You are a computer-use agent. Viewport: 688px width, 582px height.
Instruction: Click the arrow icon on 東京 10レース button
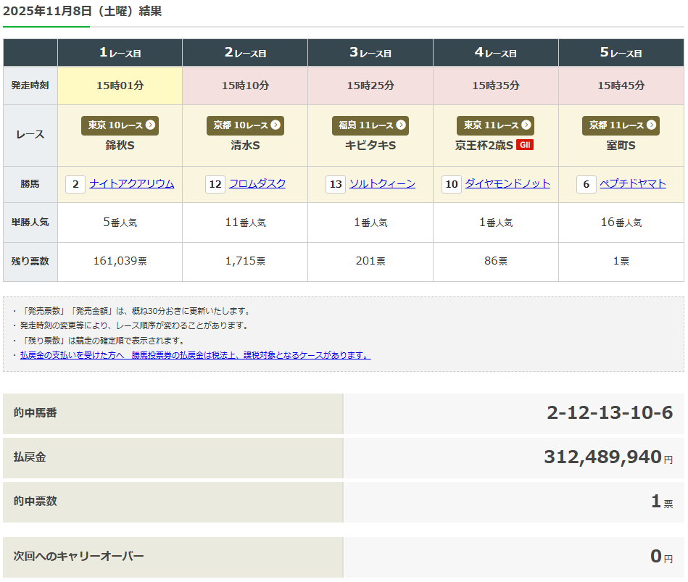point(150,125)
